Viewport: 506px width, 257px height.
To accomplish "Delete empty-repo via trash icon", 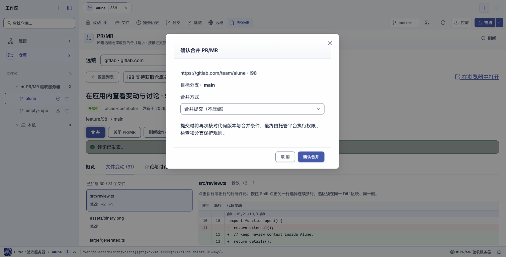I will (67, 111).
